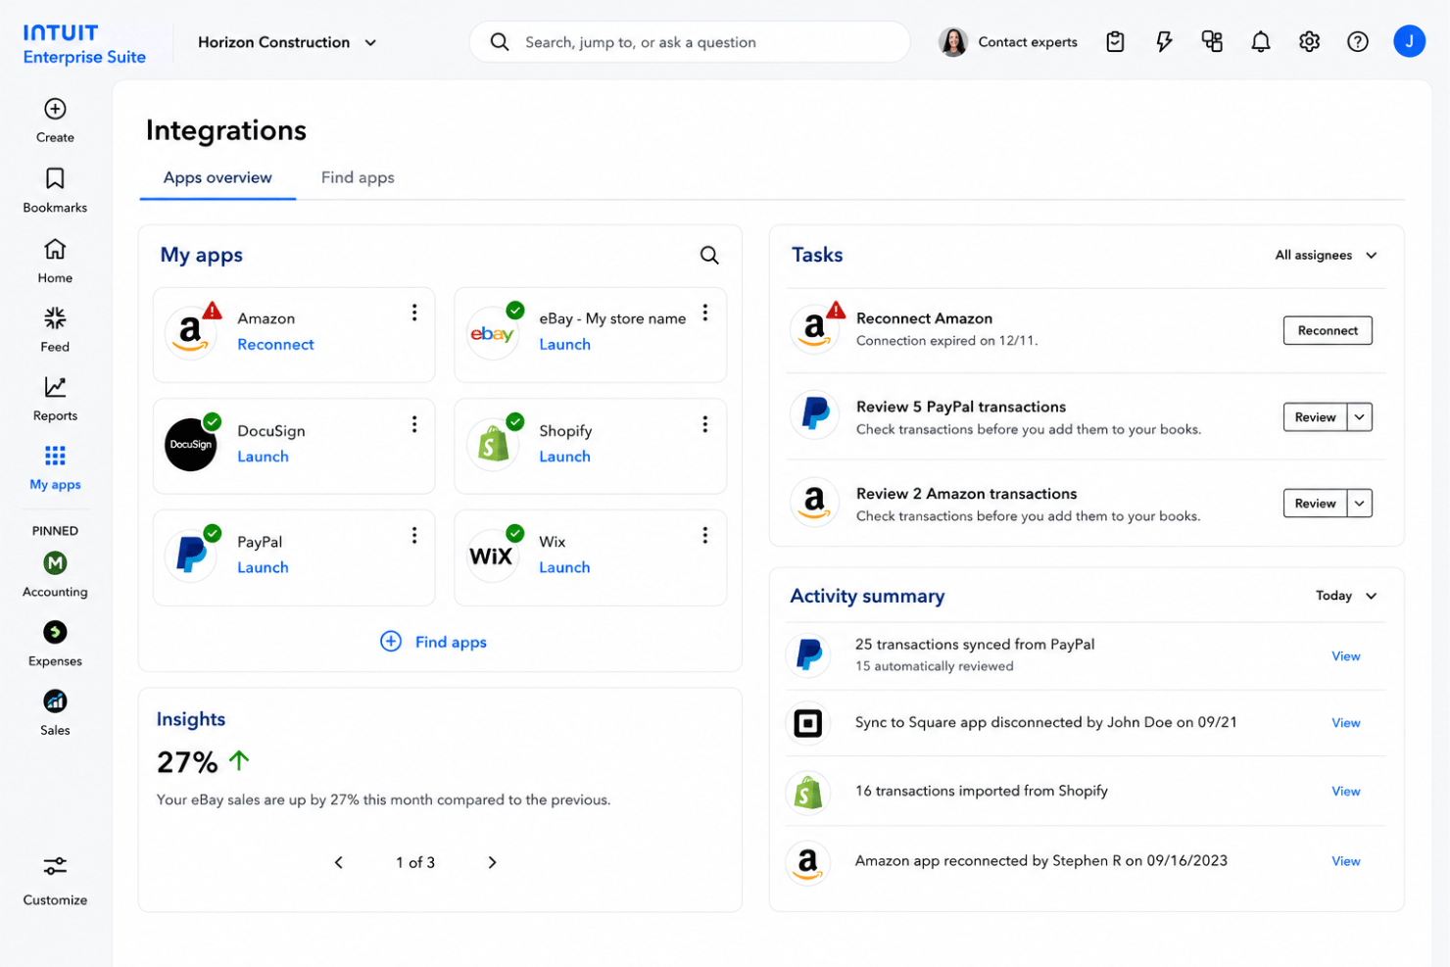Open the Feed sidebar icon
The height and width of the screenshot is (967, 1450).
(55, 317)
